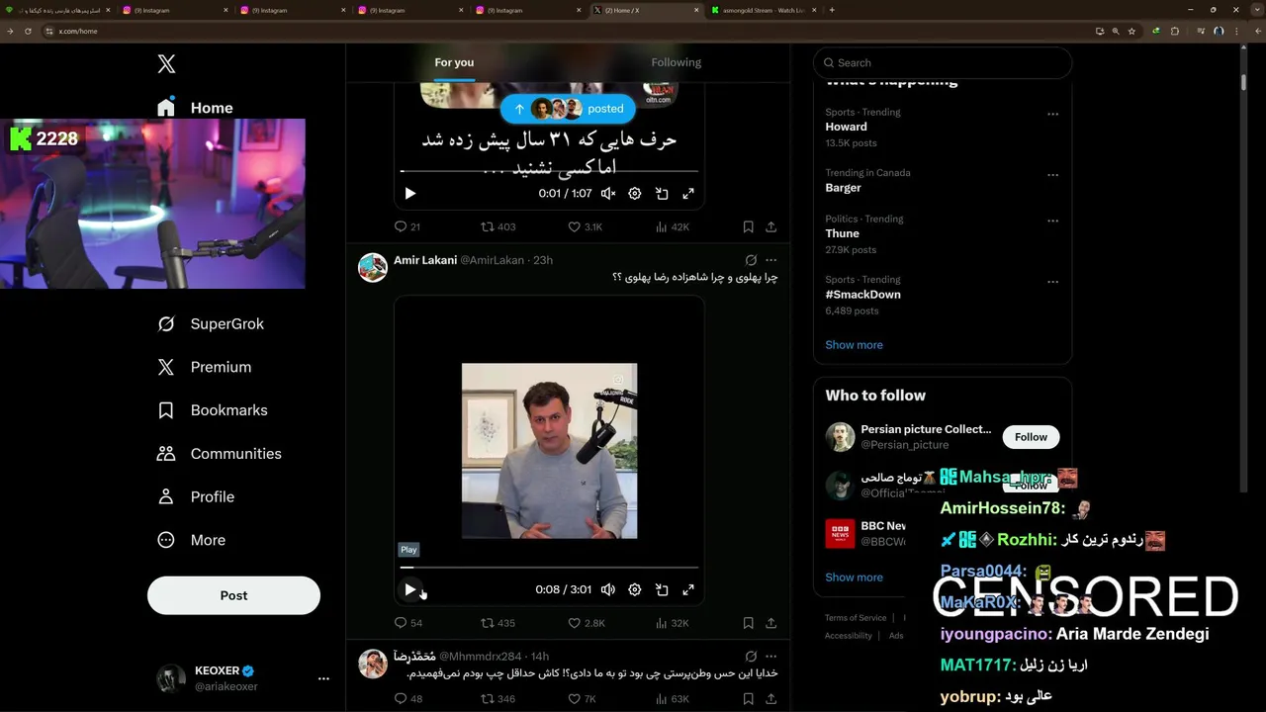Open options for Howard trend
Image resolution: width=1266 pixels, height=712 pixels.
click(x=1052, y=114)
